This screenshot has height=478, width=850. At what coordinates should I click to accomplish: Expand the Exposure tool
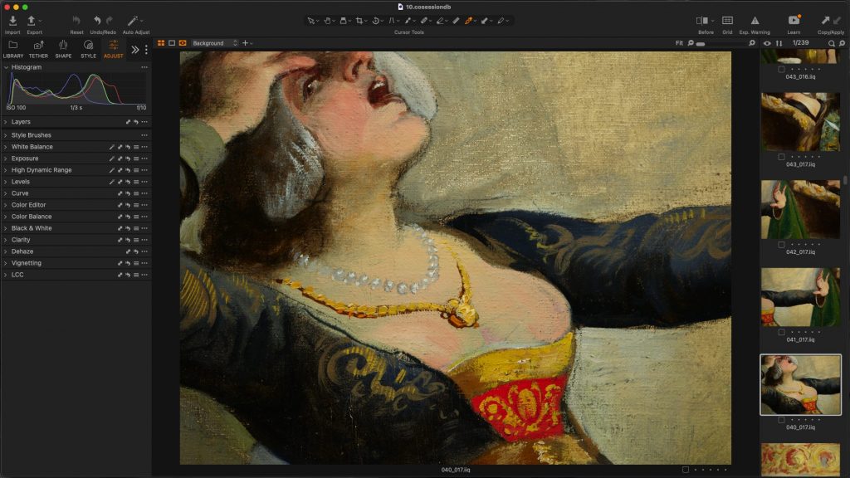pyautogui.click(x=6, y=159)
